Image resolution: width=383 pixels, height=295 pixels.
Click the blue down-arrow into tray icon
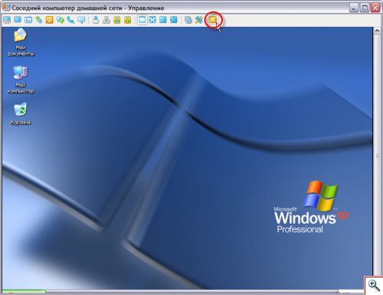click(x=96, y=20)
